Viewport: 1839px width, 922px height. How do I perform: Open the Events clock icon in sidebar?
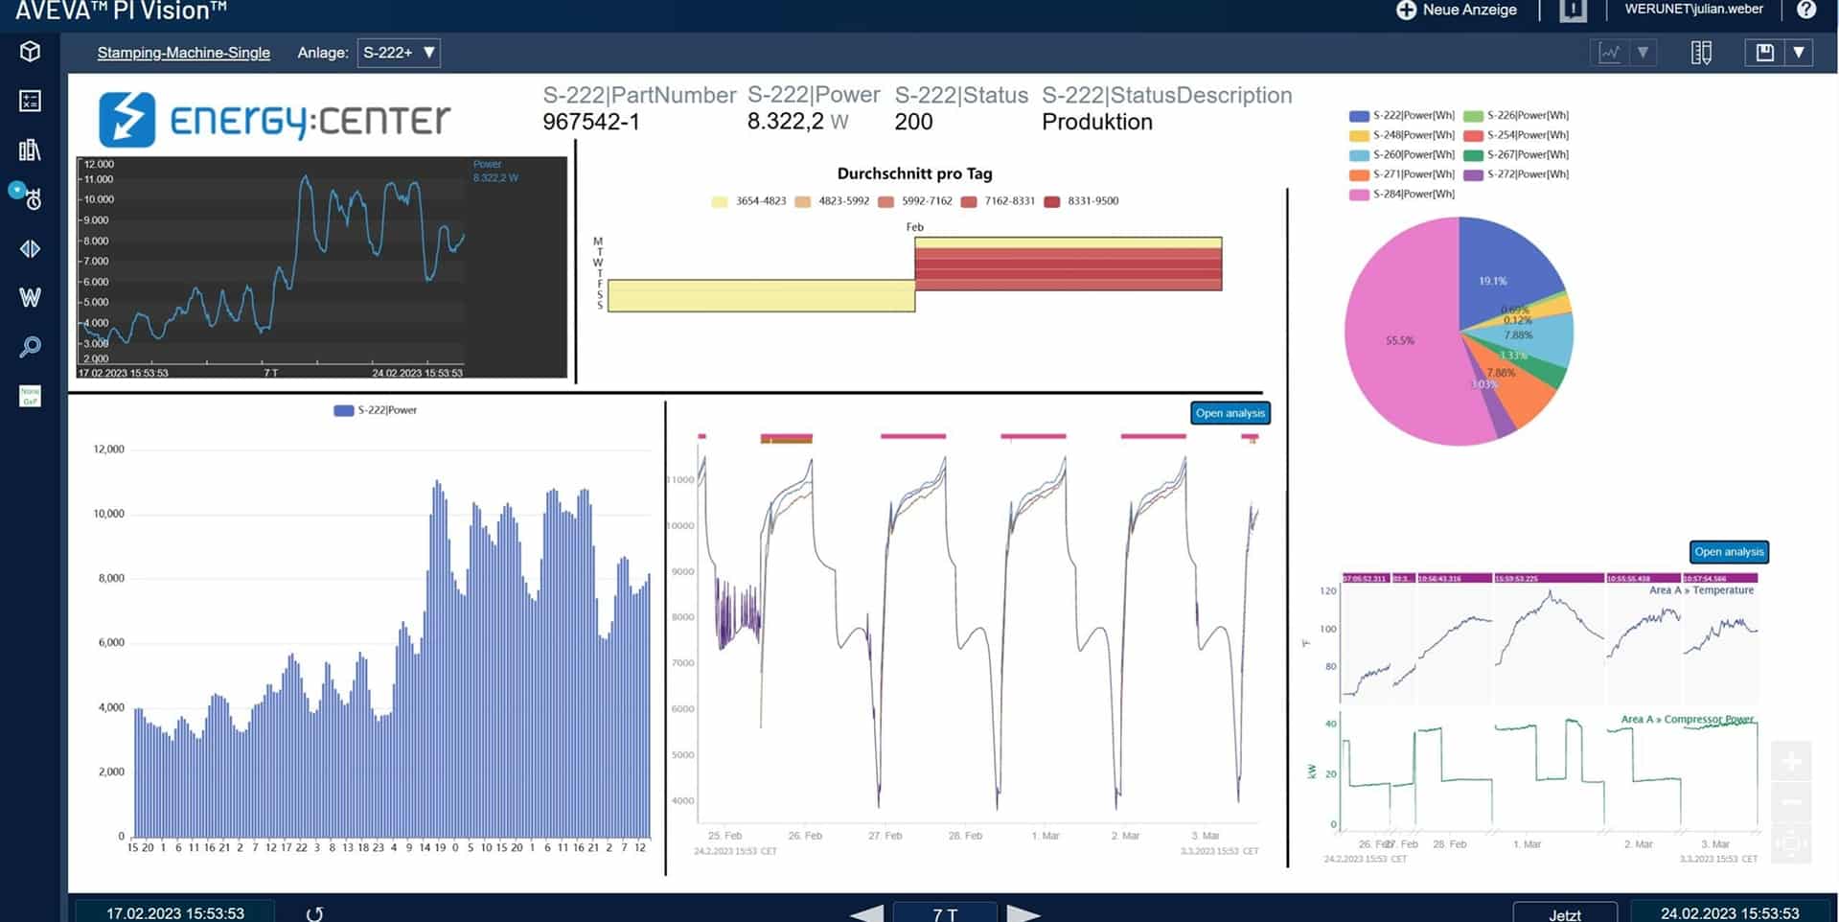30,197
